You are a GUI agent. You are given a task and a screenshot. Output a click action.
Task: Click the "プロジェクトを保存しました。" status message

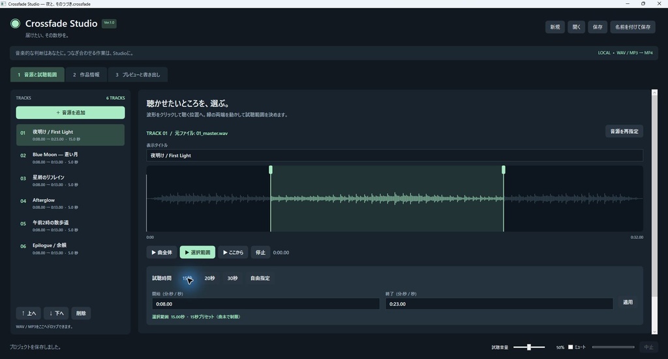click(x=35, y=347)
